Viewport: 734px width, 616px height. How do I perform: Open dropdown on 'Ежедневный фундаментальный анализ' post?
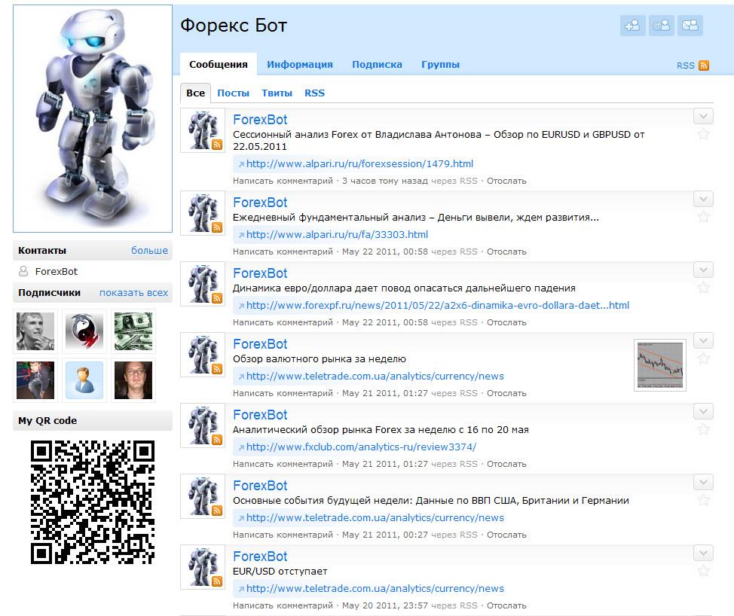[x=703, y=199]
